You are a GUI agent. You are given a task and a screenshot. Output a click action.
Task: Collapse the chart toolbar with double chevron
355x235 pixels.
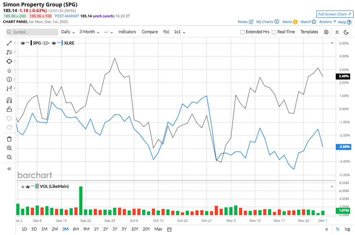337,32
